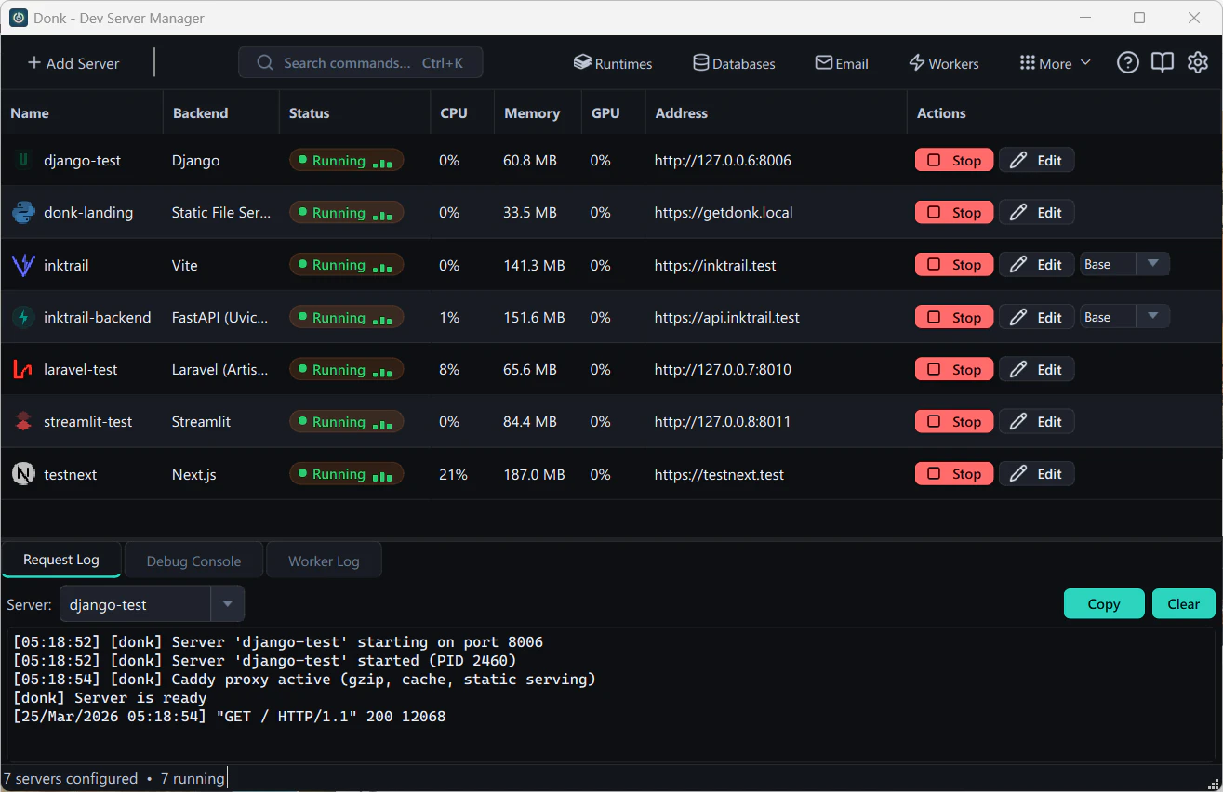Stop the donk-landing server
This screenshot has width=1223, height=792.
953,212
